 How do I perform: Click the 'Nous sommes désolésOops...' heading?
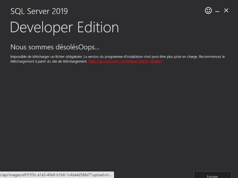[55, 47]
